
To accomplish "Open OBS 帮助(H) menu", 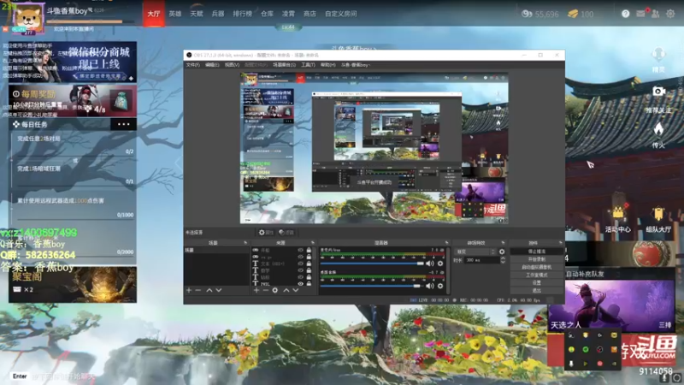I will [328, 65].
